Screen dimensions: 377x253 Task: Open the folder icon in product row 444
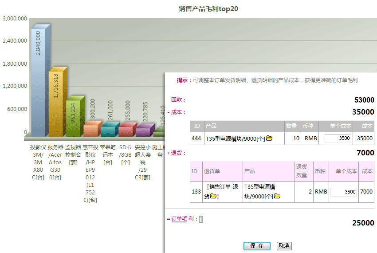click(x=269, y=138)
